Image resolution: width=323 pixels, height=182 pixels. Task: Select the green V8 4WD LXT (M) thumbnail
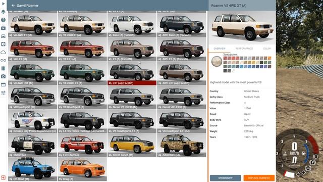32,73
